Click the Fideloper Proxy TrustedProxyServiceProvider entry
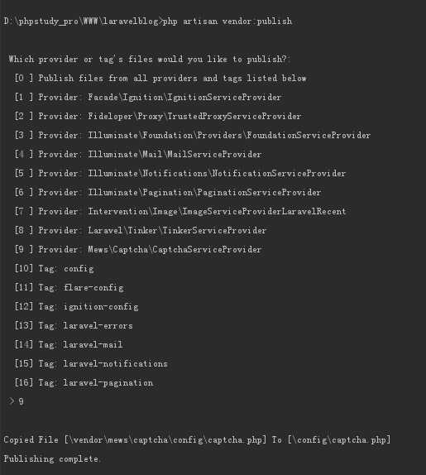The width and height of the screenshot is (426, 475). click(158, 117)
